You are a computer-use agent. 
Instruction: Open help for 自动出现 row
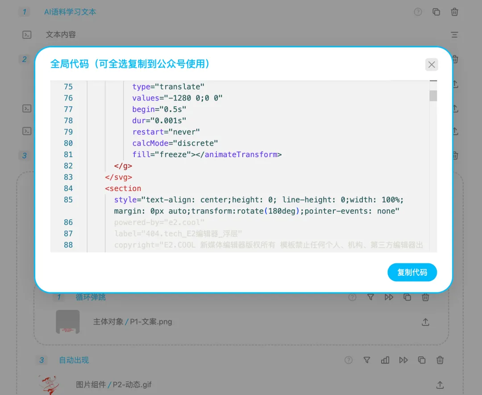[348, 360]
